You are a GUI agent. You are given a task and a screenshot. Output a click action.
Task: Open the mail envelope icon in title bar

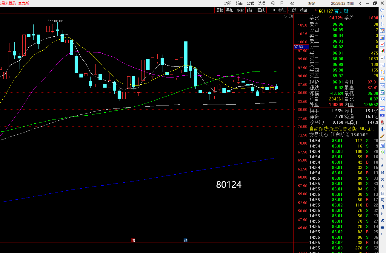[x=292, y=3]
